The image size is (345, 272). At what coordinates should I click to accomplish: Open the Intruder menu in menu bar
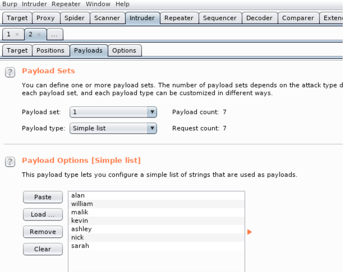pyautogui.click(x=35, y=4)
